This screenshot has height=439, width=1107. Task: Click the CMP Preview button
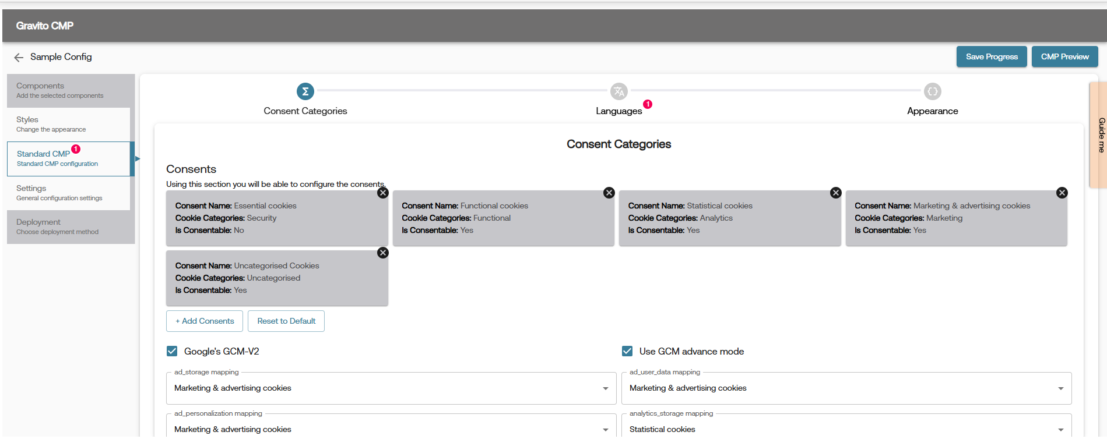pos(1065,56)
